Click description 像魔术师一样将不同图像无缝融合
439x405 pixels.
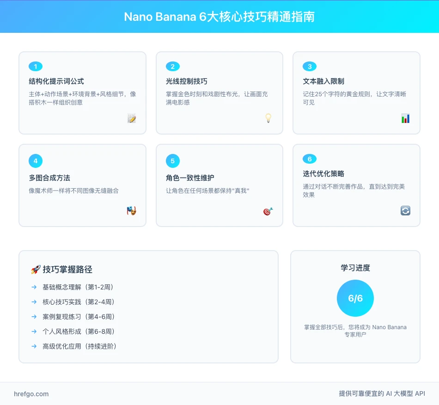pyautogui.click(x=73, y=191)
